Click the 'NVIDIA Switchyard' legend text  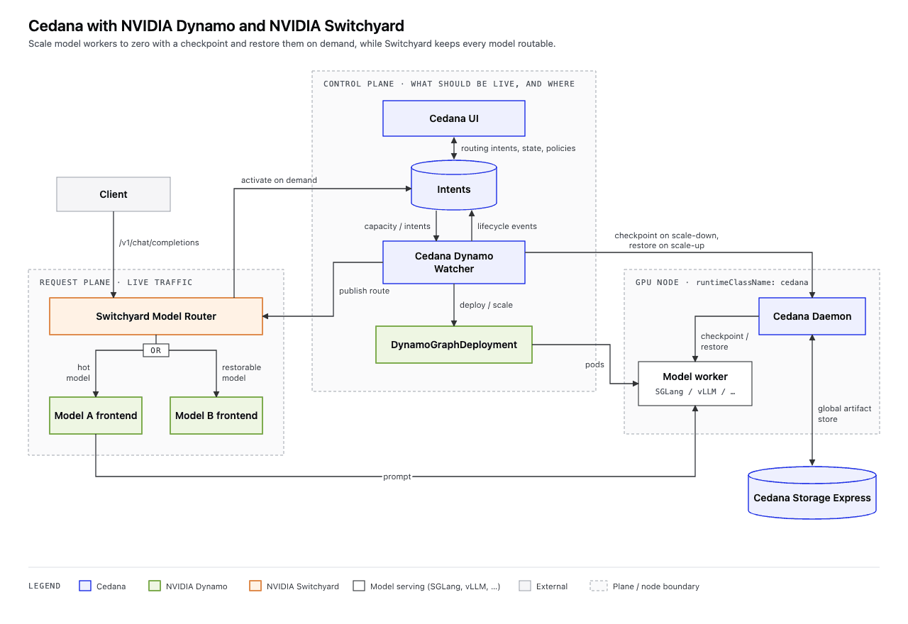click(303, 586)
